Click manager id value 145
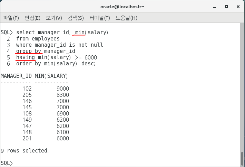The width and height of the screenshot is (245, 167). [x=27, y=108]
